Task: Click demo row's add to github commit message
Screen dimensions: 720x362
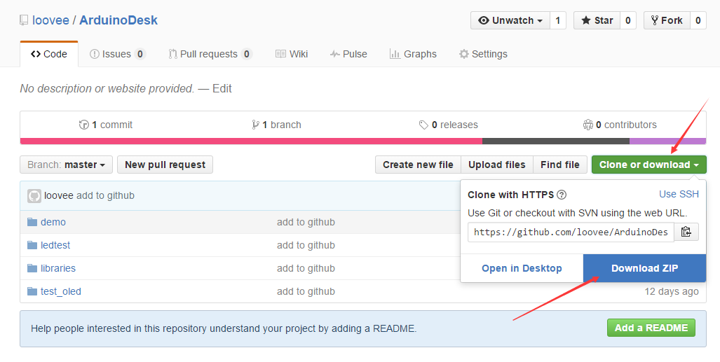Action: coord(306,222)
